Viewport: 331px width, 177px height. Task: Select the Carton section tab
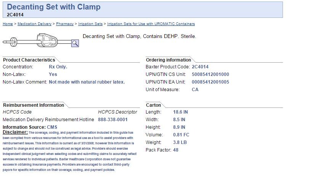click(153, 105)
